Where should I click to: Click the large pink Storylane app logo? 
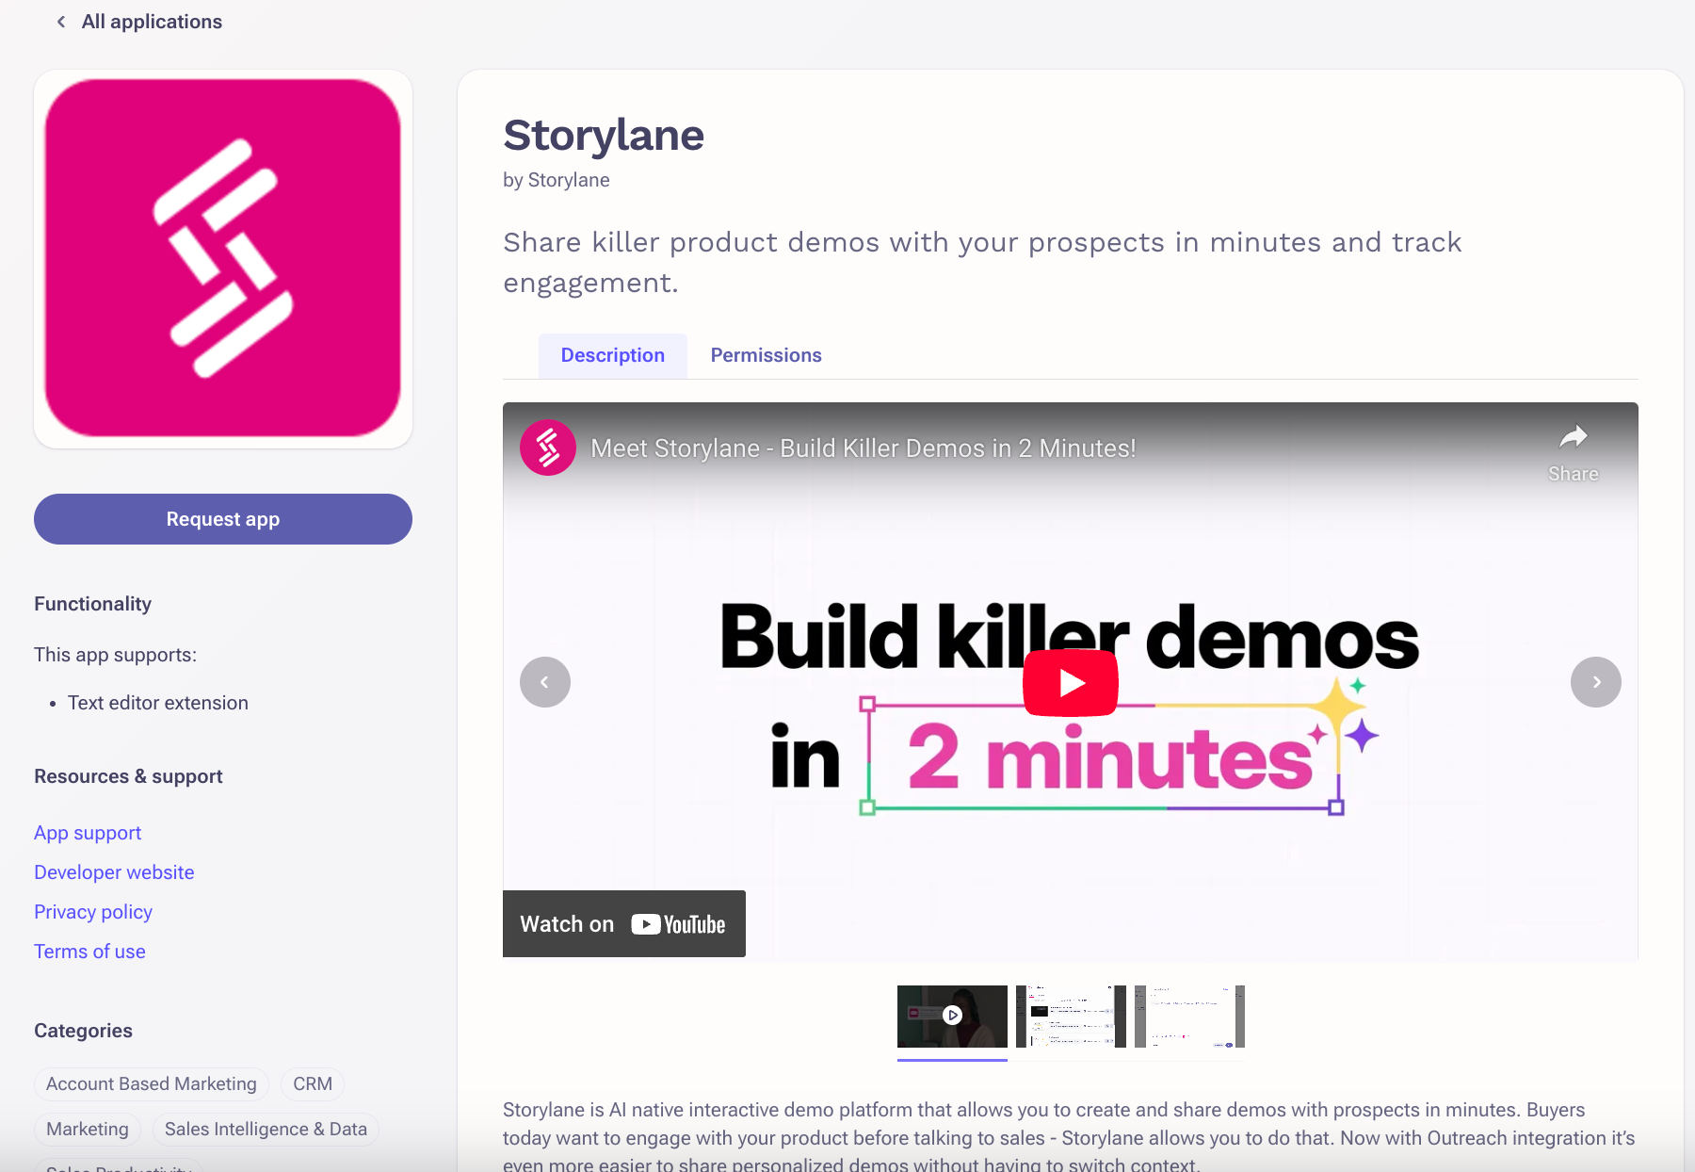click(223, 258)
